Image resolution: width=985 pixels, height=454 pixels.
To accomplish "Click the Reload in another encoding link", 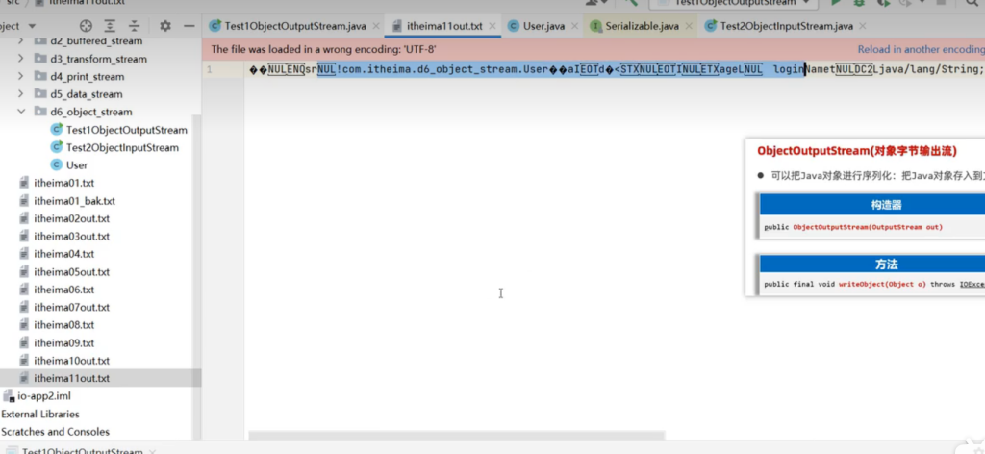I will click(921, 49).
